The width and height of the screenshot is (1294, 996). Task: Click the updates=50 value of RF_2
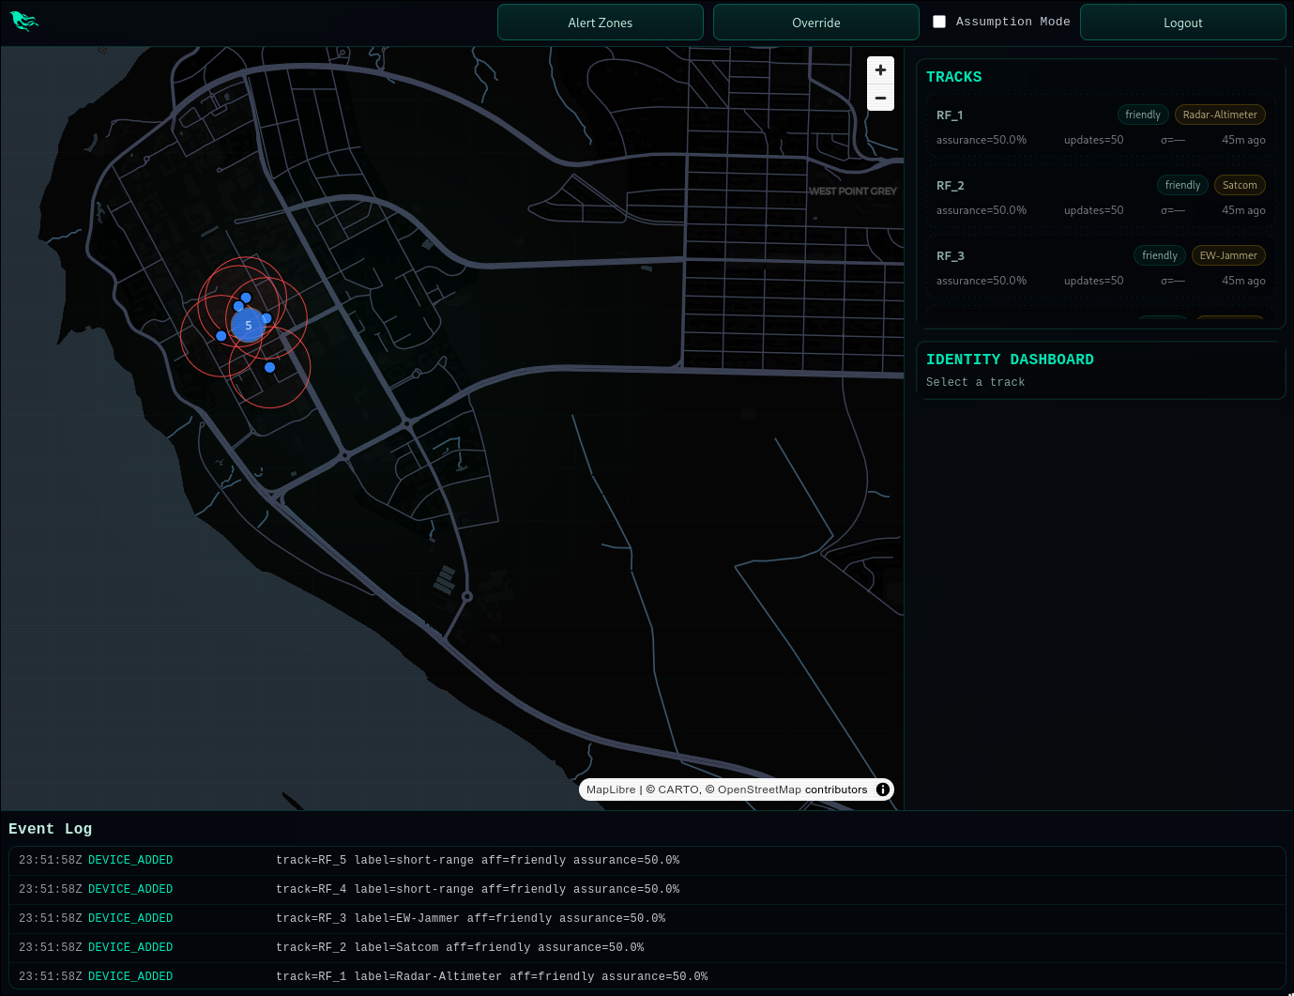click(1093, 210)
